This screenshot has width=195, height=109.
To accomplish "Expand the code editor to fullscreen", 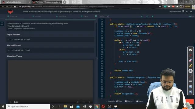I will coord(153,16).
